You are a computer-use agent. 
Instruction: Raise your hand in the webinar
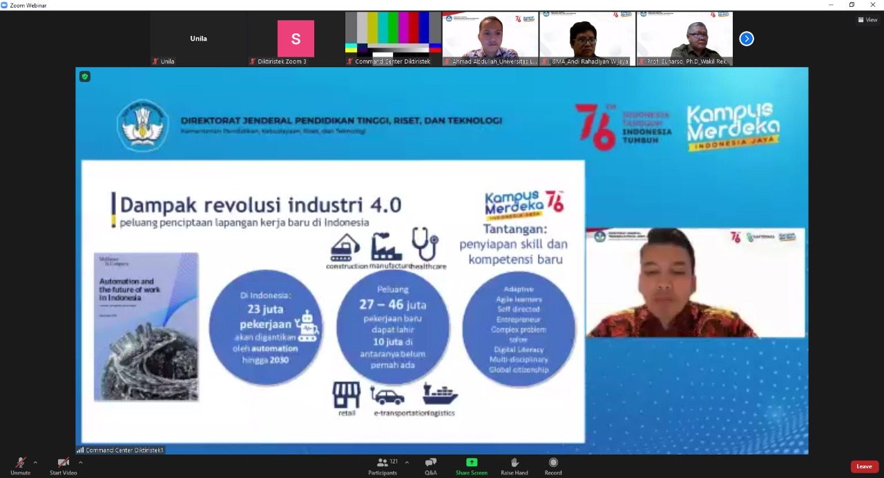515,463
